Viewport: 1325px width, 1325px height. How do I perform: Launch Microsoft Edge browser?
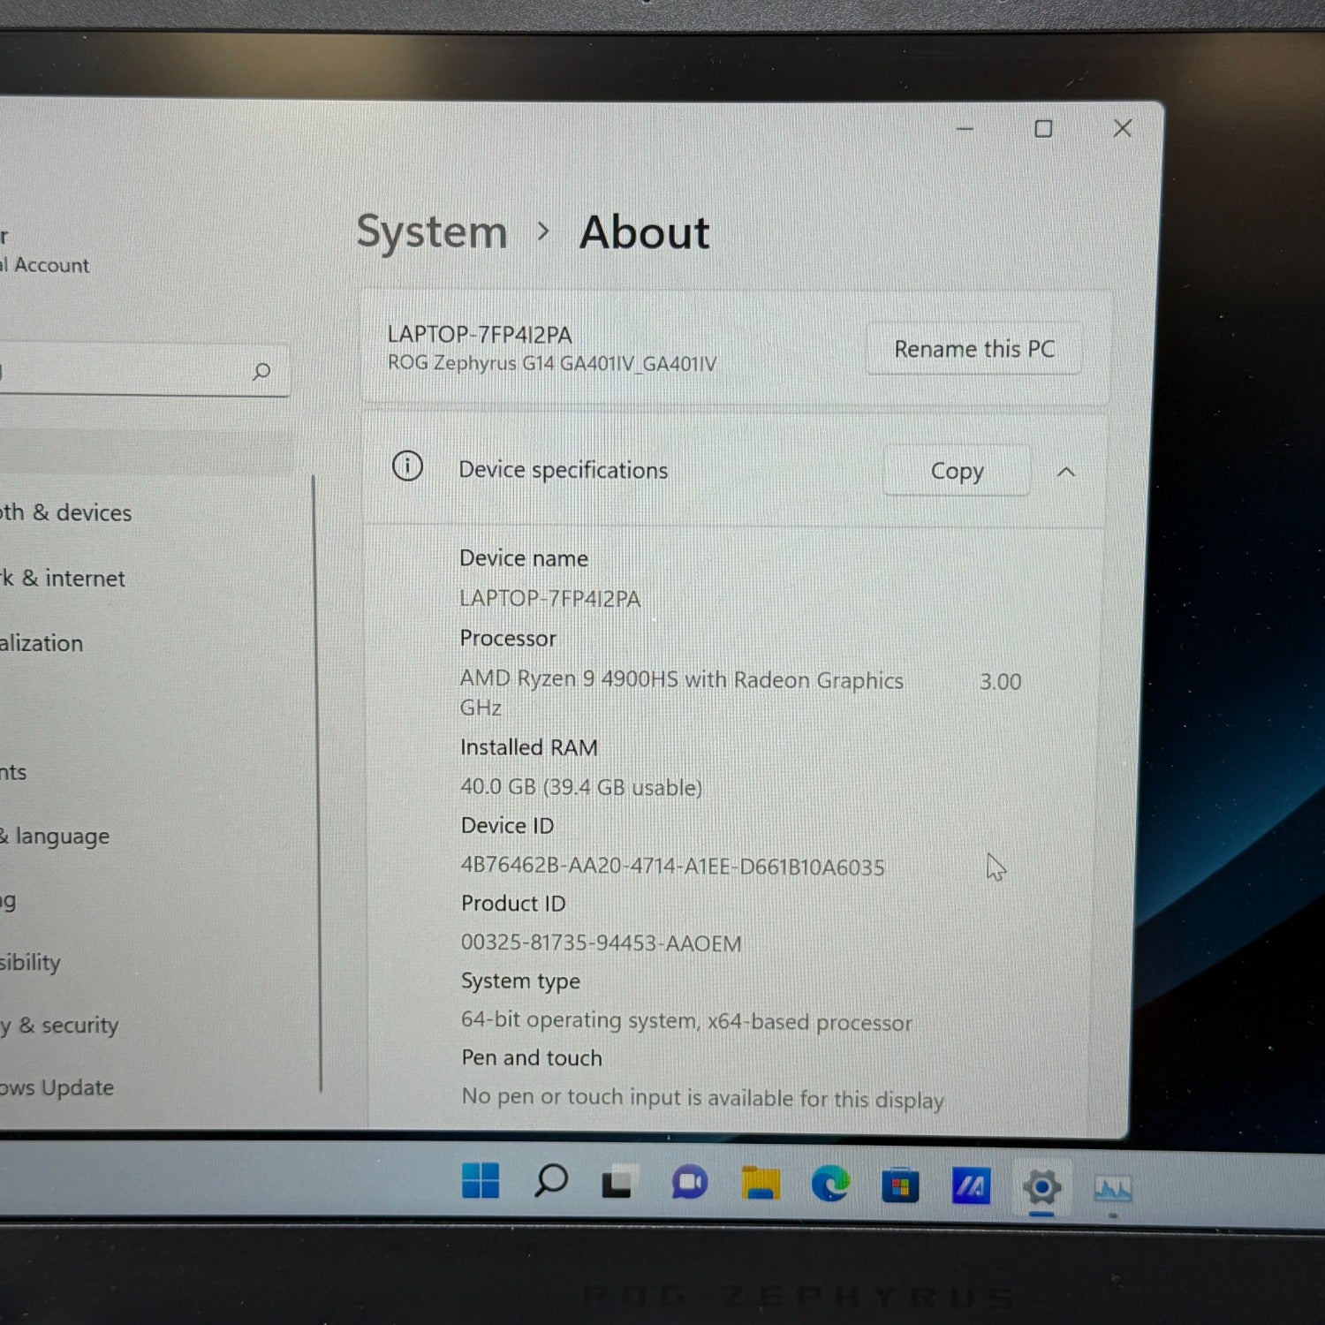coord(830,1185)
